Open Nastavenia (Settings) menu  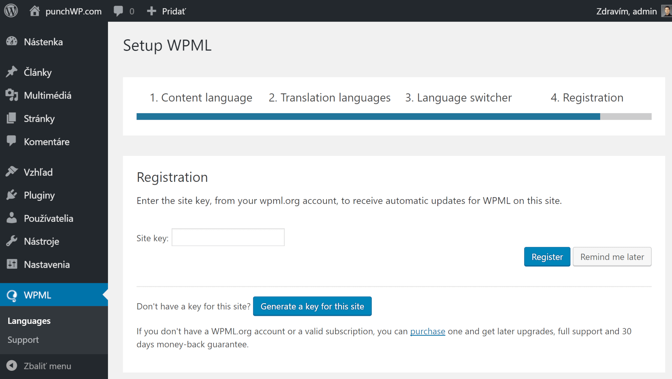tap(46, 264)
